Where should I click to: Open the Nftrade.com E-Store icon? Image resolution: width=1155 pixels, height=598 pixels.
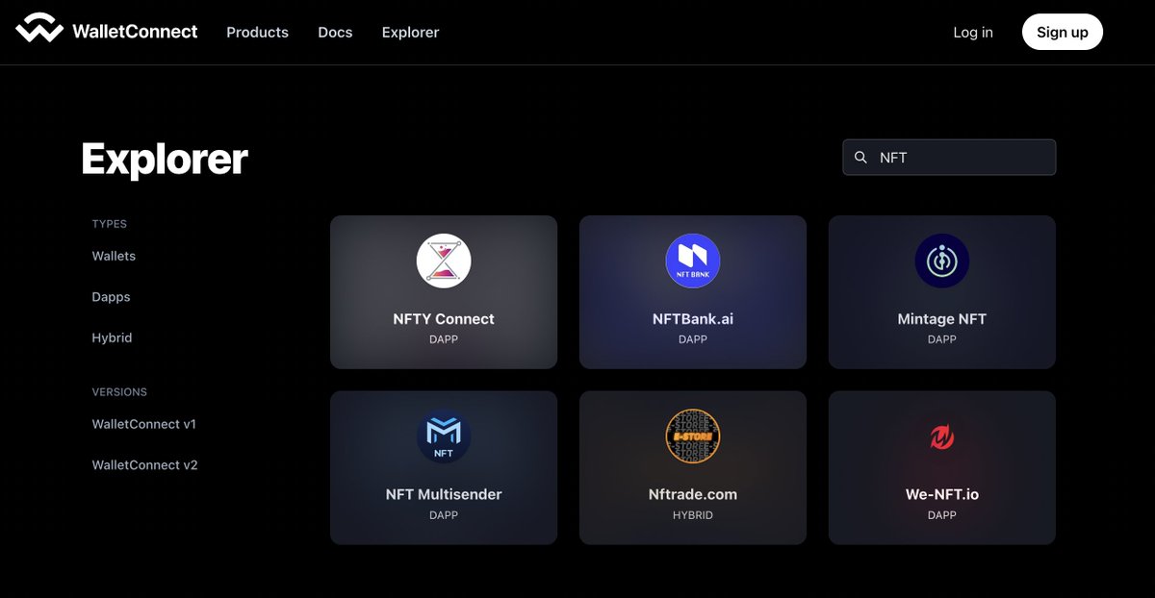point(692,436)
